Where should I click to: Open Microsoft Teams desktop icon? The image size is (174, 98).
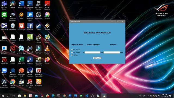tap(4, 5)
